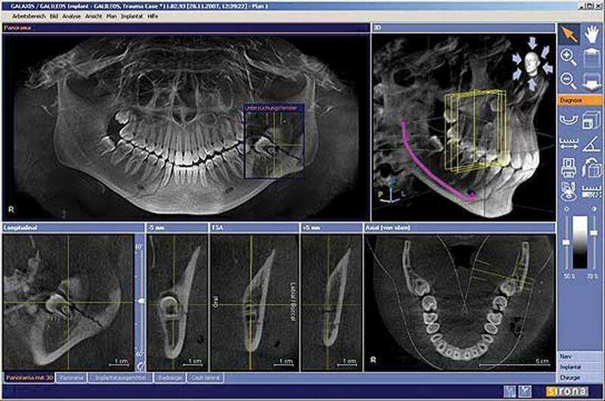Switch to the Ceph lateral tab

(x=206, y=378)
